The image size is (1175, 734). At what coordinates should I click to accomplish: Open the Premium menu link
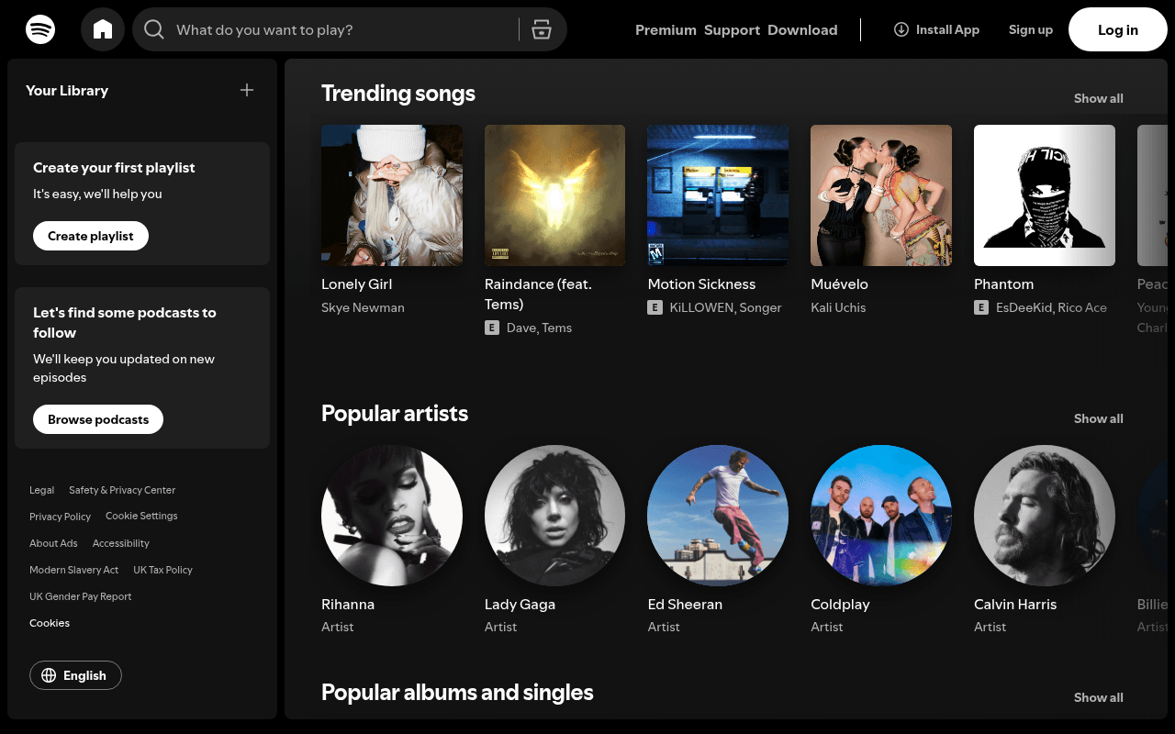tap(666, 30)
